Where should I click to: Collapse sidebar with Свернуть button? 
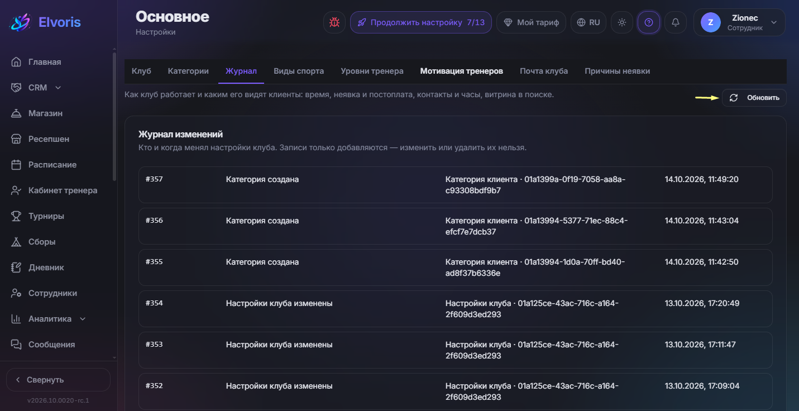[x=58, y=380]
